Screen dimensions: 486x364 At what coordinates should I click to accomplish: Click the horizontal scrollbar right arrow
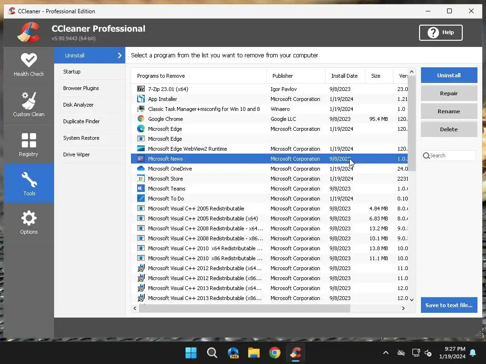tap(403, 308)
